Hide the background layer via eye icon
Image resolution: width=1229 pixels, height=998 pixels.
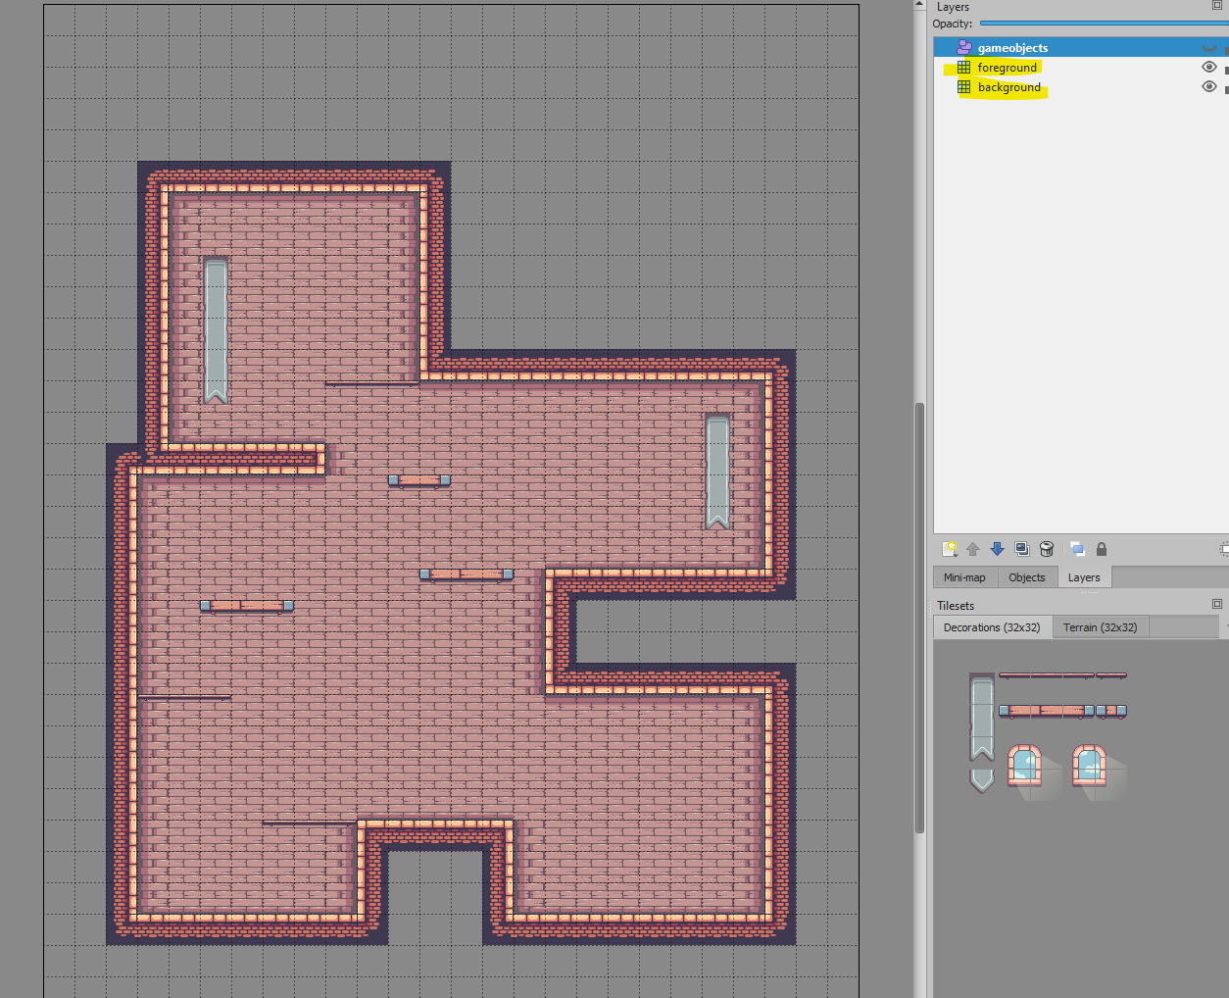[1209, 86]
